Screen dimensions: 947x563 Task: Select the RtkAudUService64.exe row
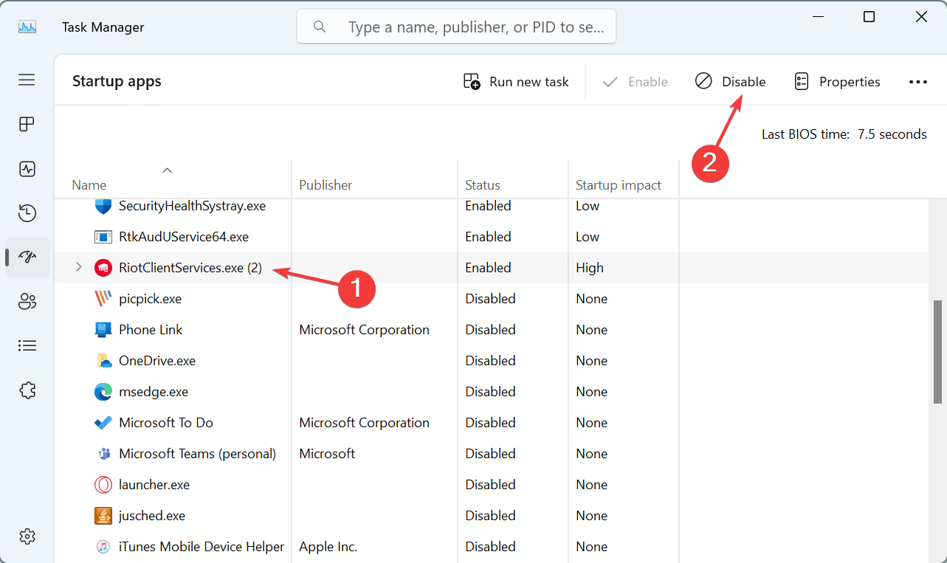point(492,237)
